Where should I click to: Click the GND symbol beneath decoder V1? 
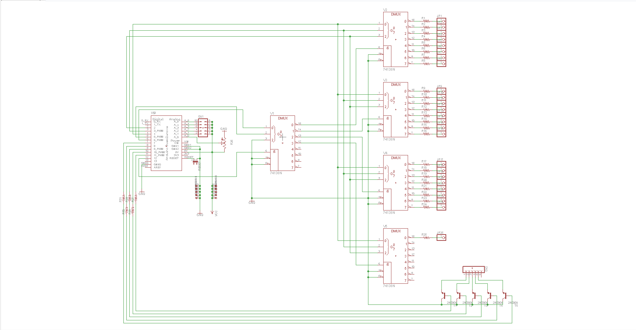[x=252, y=202]
